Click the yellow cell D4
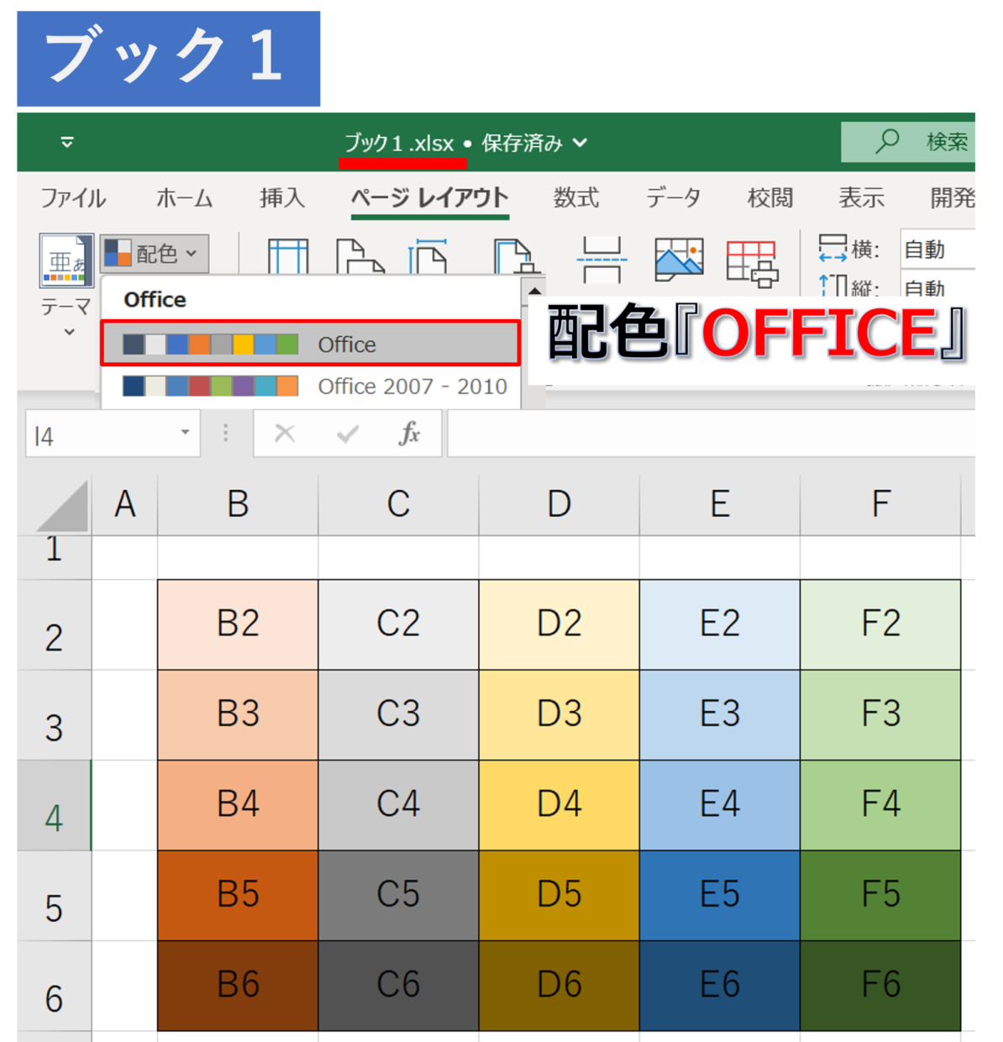This screenshot has height=1042, width=1003. point(559,805)
